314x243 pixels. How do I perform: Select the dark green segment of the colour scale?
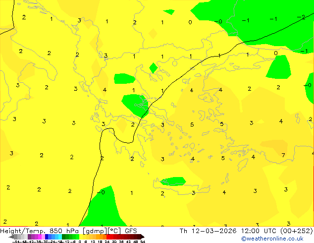[x=64, y=237]
